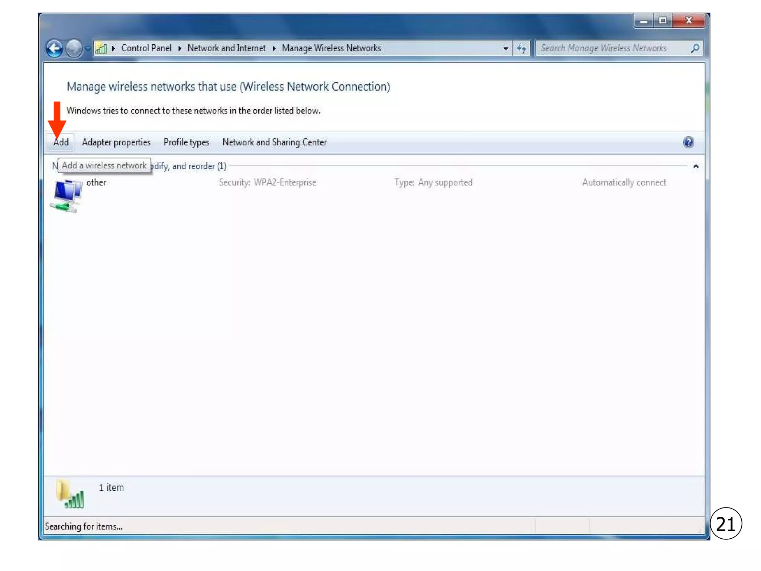Click the folder signal icon in details pane
761x571 pixels.
point(70,494)
